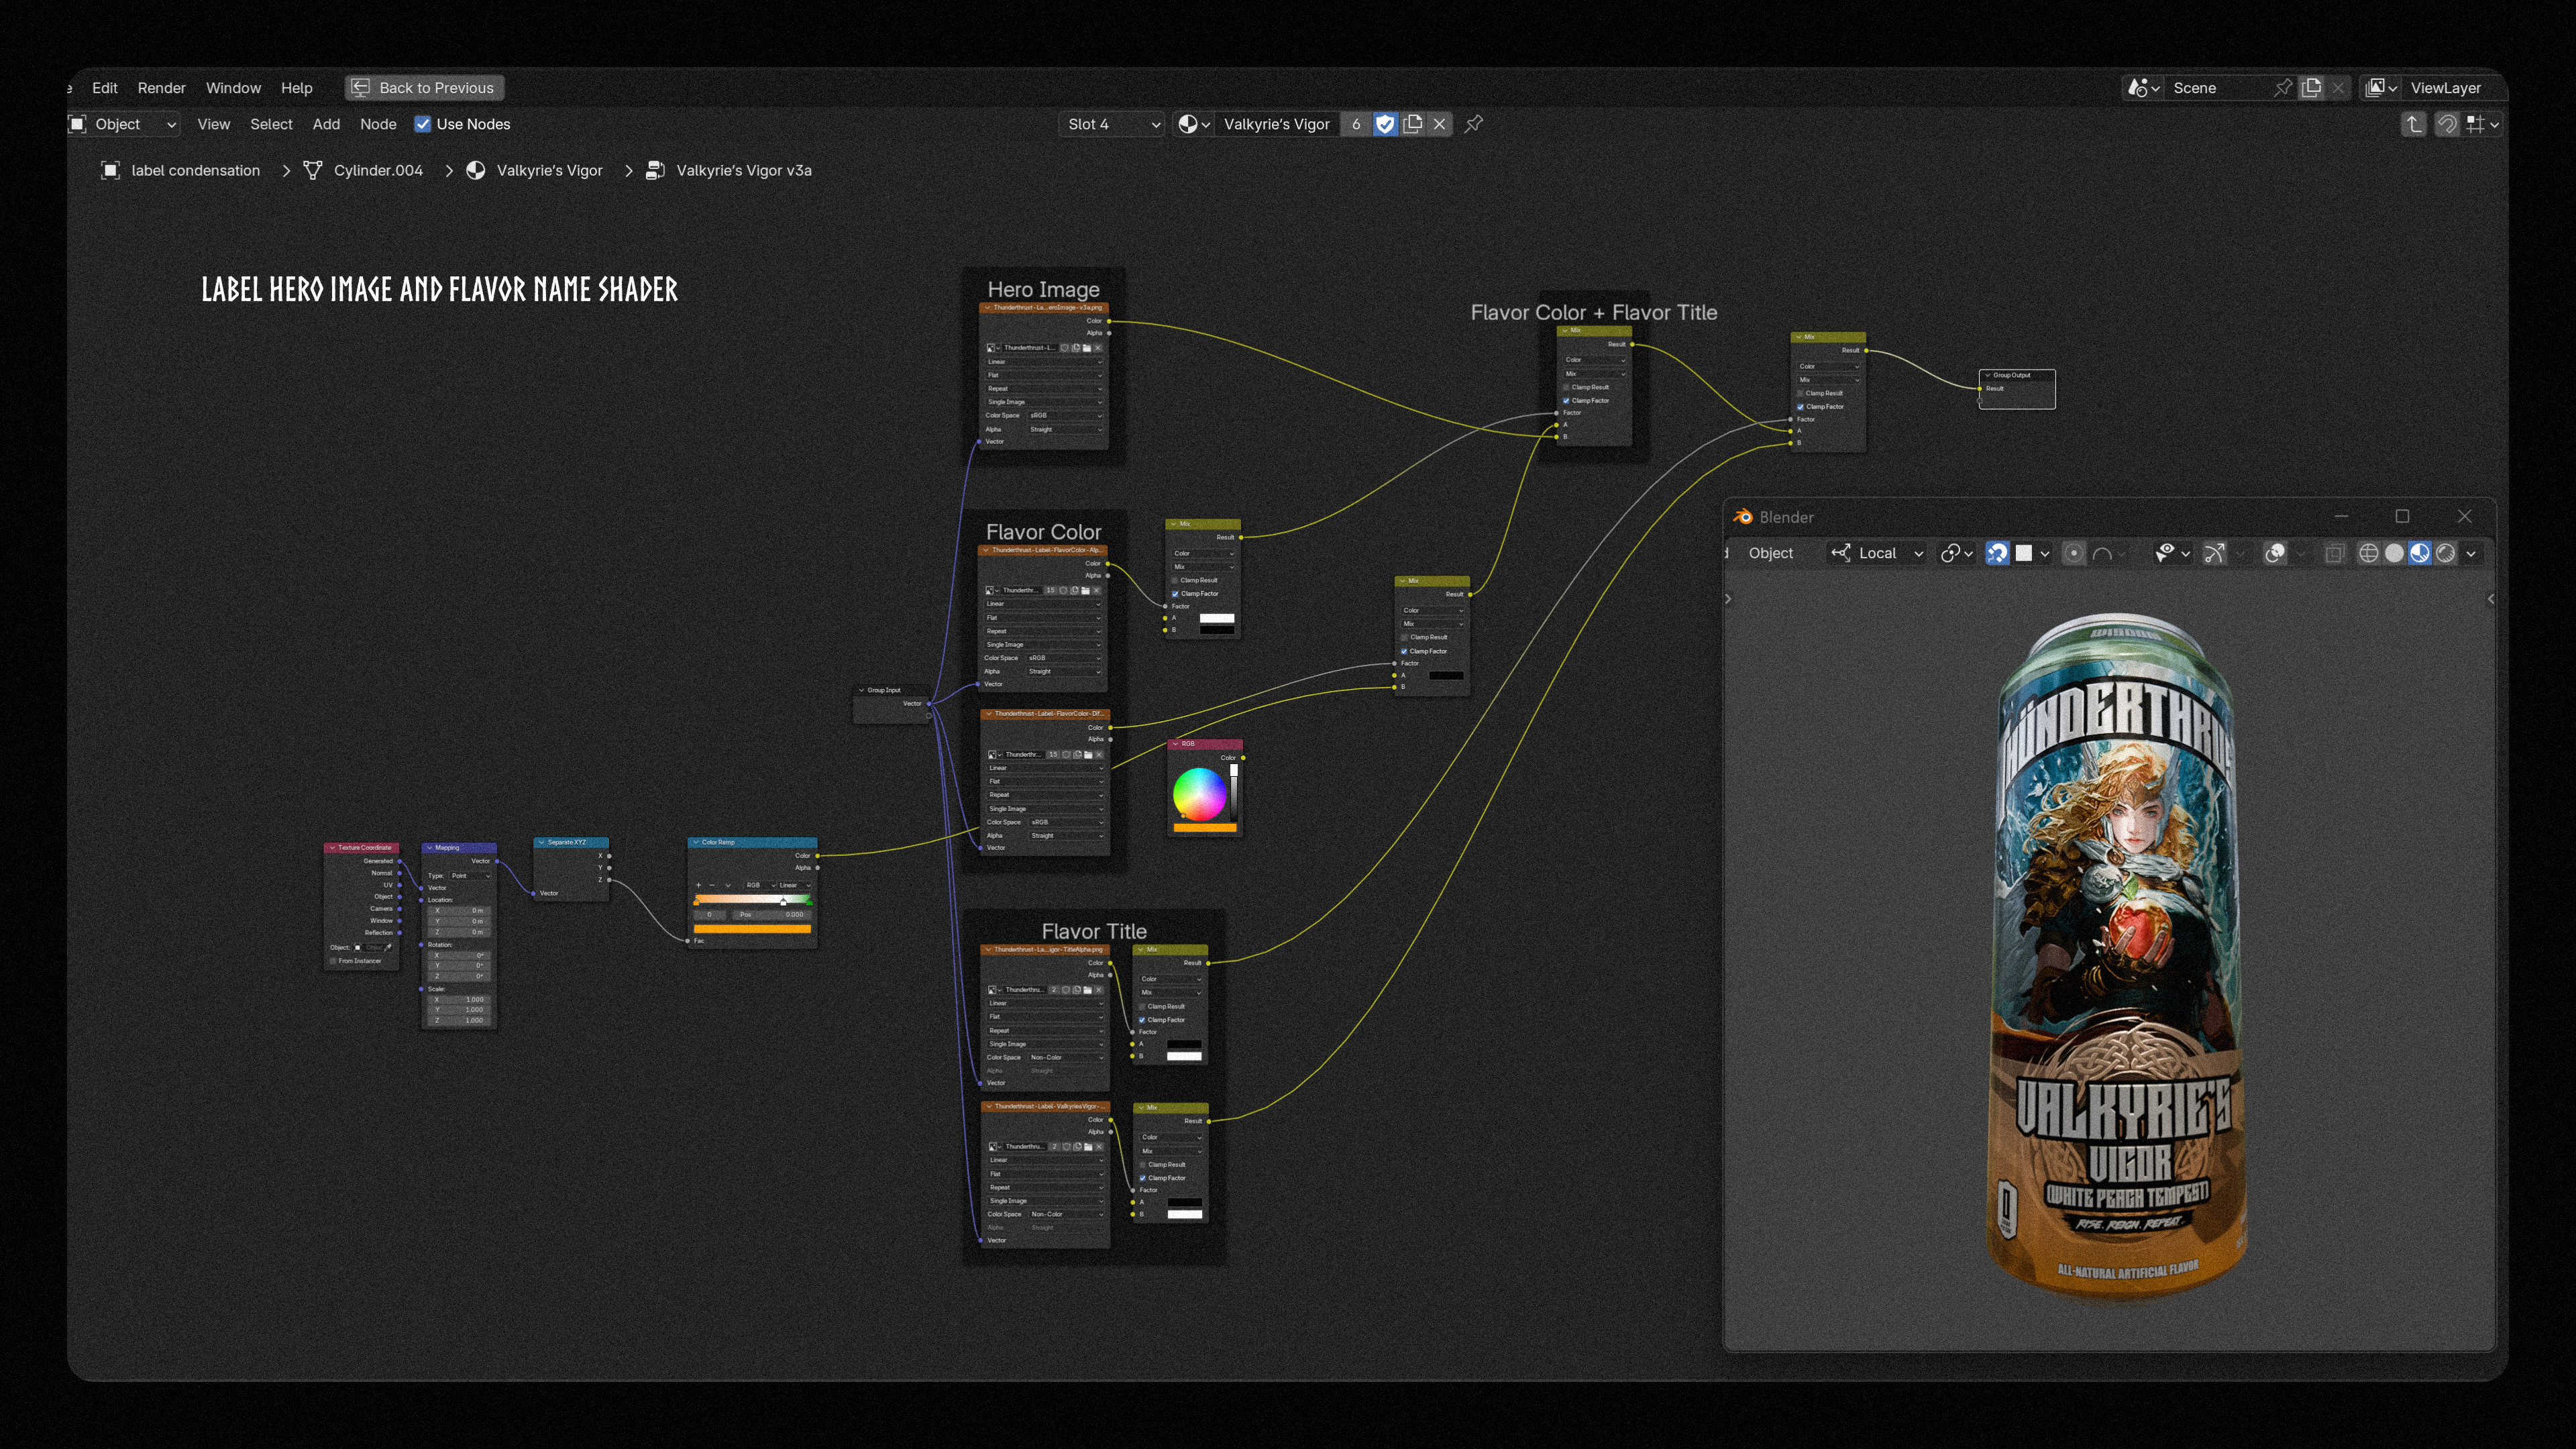Uncheck the Use Nodes checkbox
This screenshot has height=1449, width=2576.
(423, 124)
